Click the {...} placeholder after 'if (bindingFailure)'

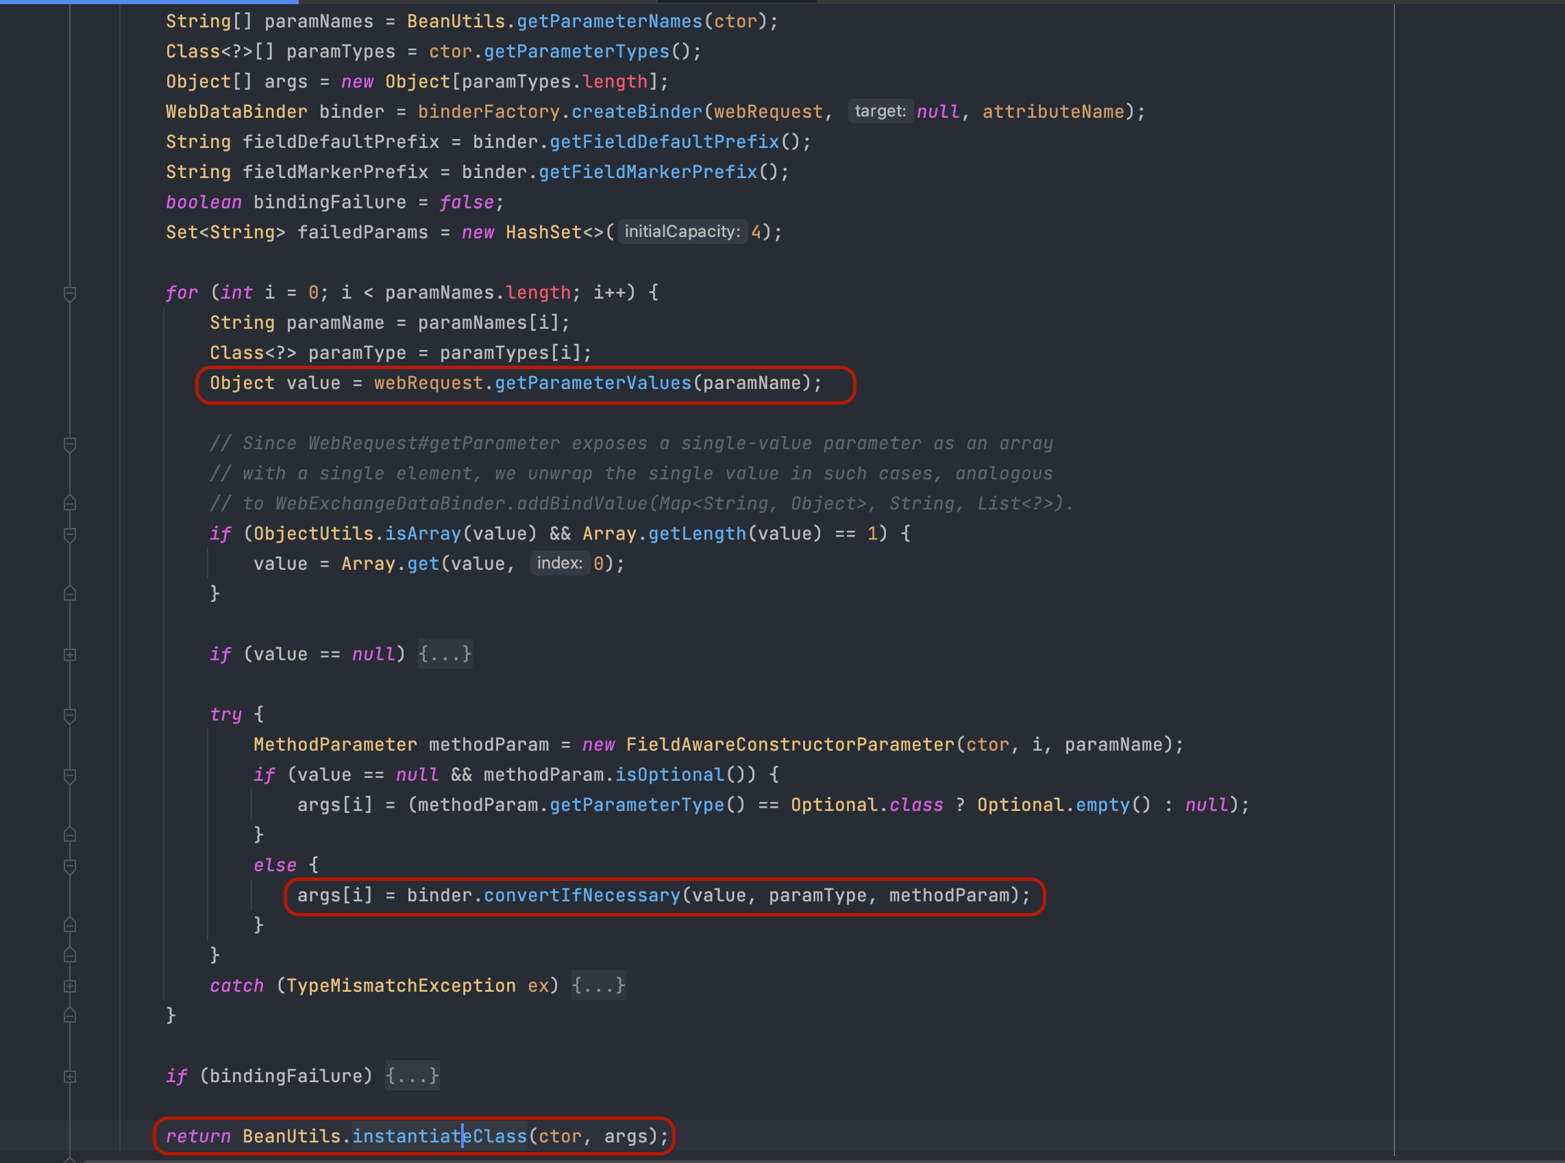pyautogui.click(x=412, y=1076)
